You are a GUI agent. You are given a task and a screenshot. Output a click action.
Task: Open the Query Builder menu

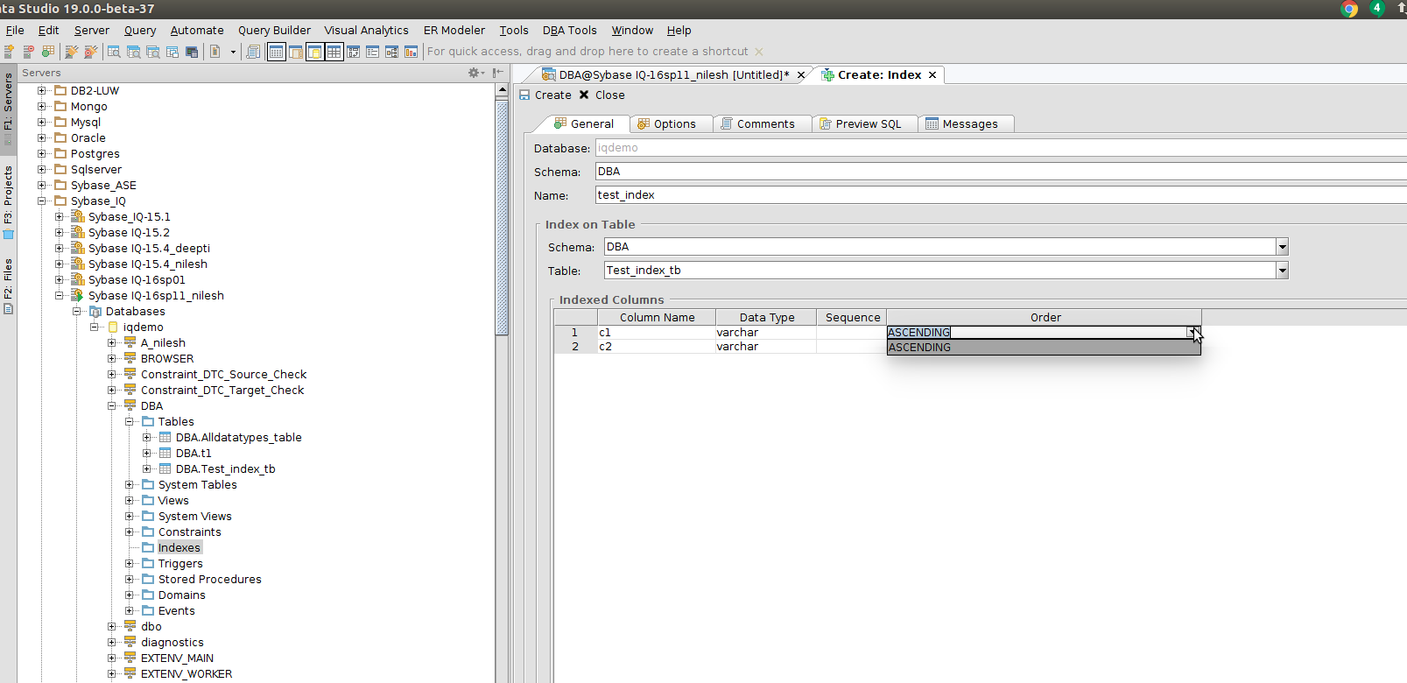[274, 30]
